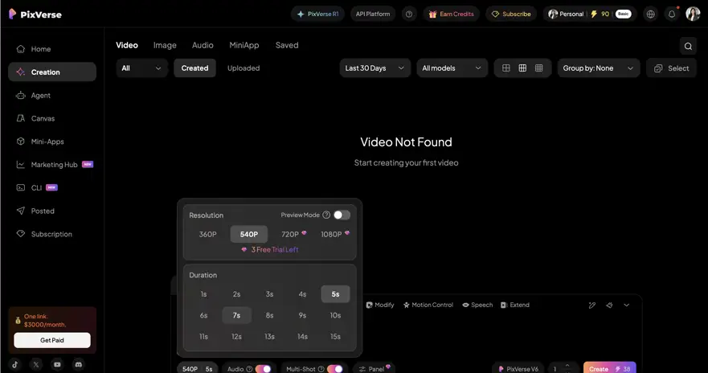The width and height of the screenshot is (708, 373).
Task: Open the CLI section
Action: [52, 187]
